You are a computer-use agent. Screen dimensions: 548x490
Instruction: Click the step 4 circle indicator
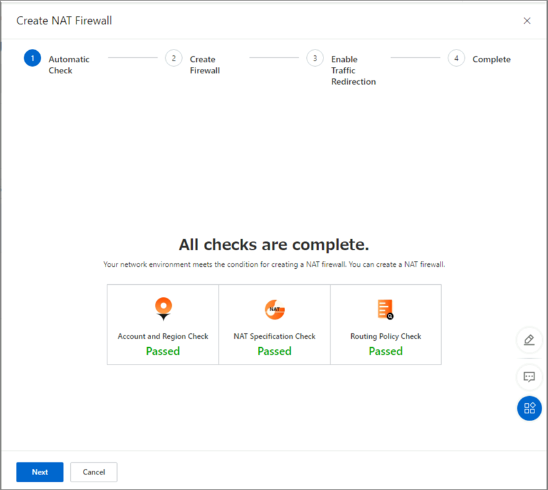point(456,59)
